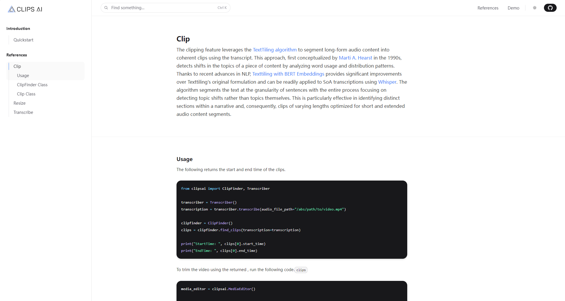This screenshot has height=301, width=565.
Task: Open Texttiling with BERT Embeddings link
Action: (x=288, y=74)
